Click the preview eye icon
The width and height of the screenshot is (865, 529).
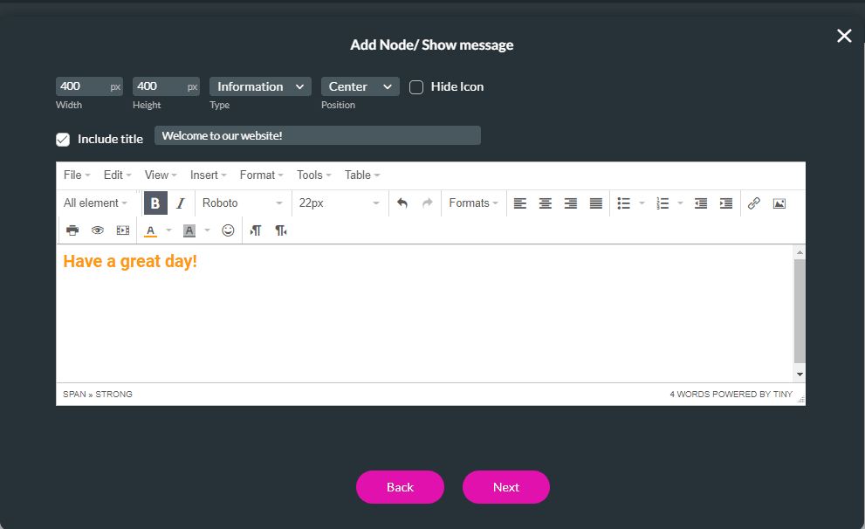(x=98, y=230)
